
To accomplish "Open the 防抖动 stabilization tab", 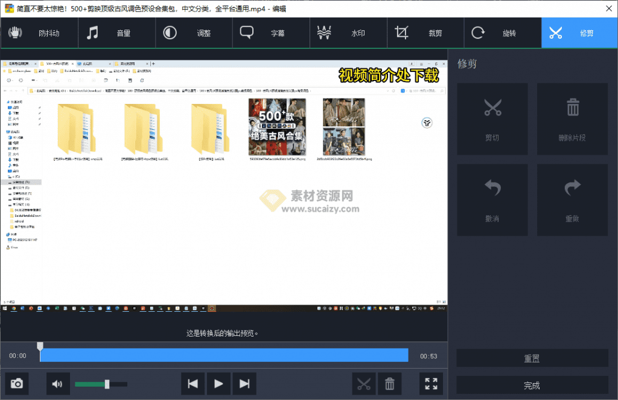I will [x=39, y=33].
